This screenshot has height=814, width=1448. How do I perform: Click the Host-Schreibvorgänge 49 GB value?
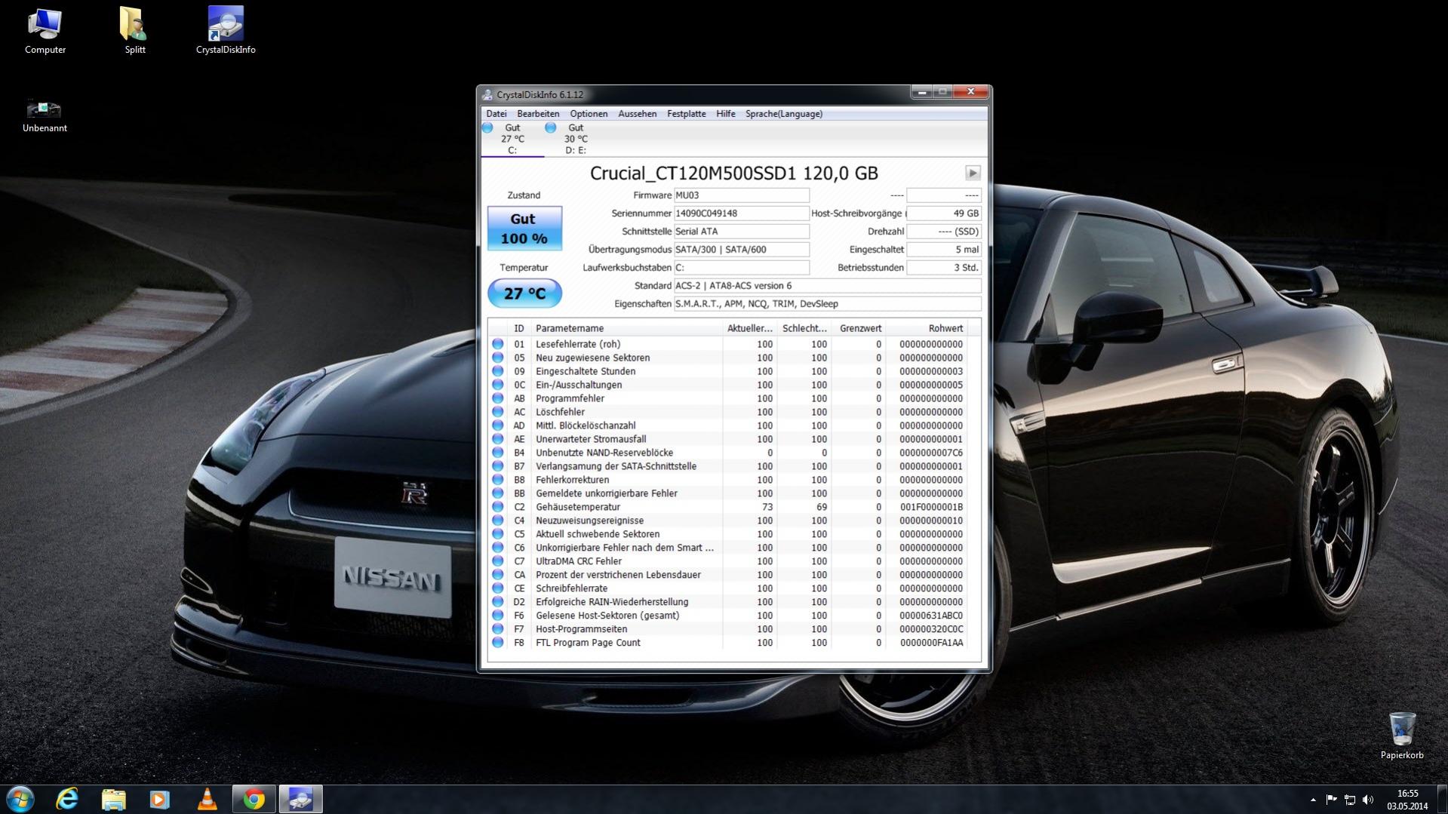click(x=944, y=213)
